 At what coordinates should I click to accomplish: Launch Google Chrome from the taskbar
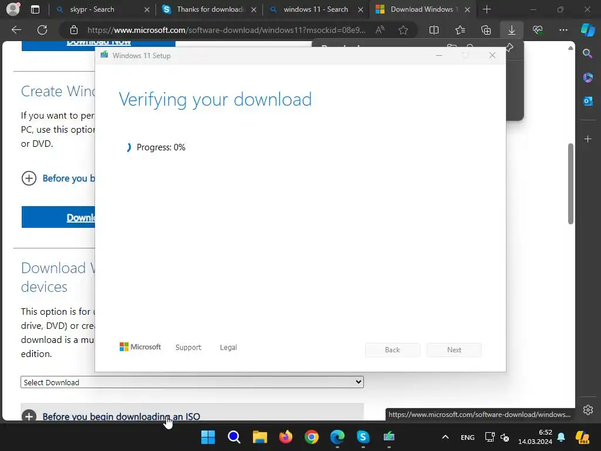point(311,437)
